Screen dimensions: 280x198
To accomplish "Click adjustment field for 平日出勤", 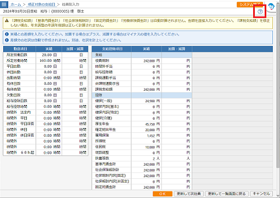I will [75, 66].
